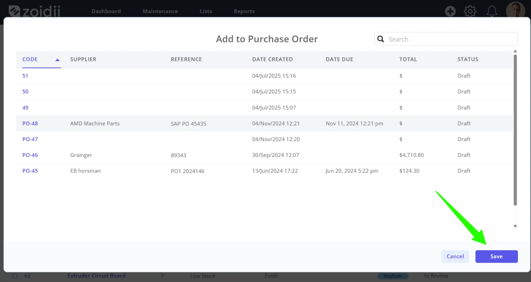Click date created 04/Nov/2024 12:20
The height and width of the screenshot is (282, 531).
(x=276, y=139)
